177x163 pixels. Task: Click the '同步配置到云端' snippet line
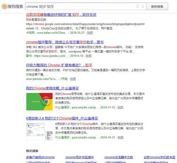click(36, 19)
